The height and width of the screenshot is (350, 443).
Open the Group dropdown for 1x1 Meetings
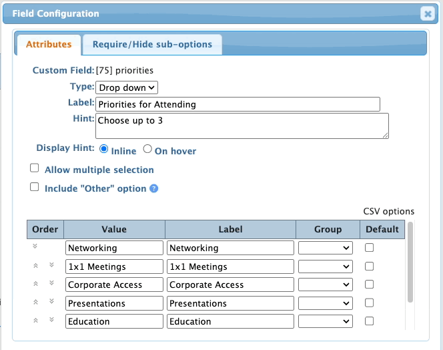326,267
